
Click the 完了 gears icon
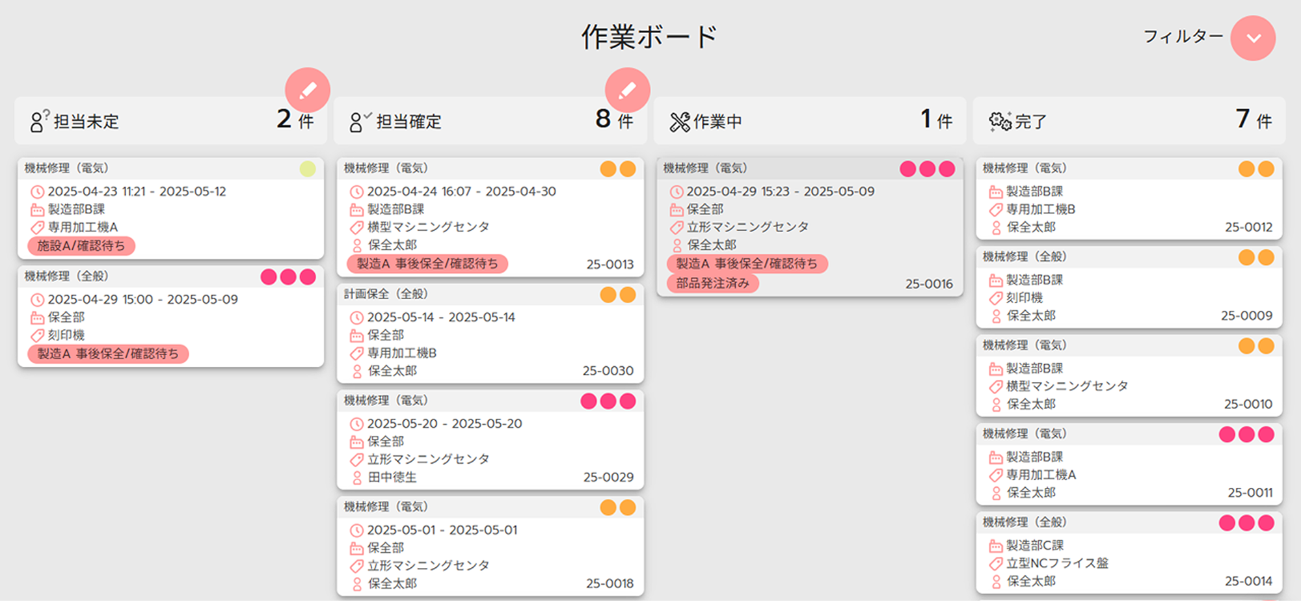pos(1000,121)
